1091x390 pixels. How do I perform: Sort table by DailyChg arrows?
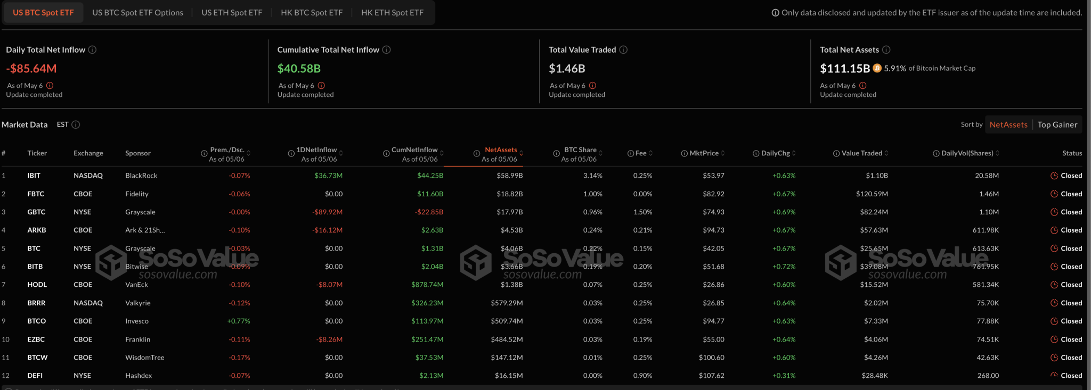pyautogui.click(x=794, y=153)
